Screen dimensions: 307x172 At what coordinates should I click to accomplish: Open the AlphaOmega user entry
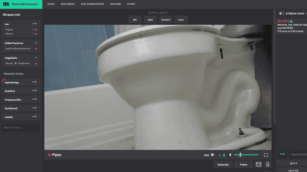point(12,83)
